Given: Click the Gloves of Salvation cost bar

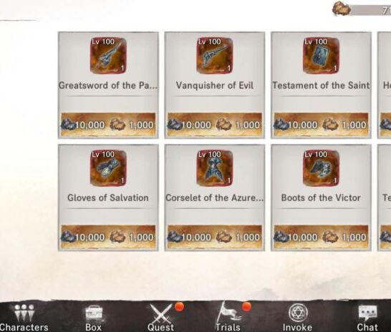Looking at the screenshot, I should tap(108, 237).
